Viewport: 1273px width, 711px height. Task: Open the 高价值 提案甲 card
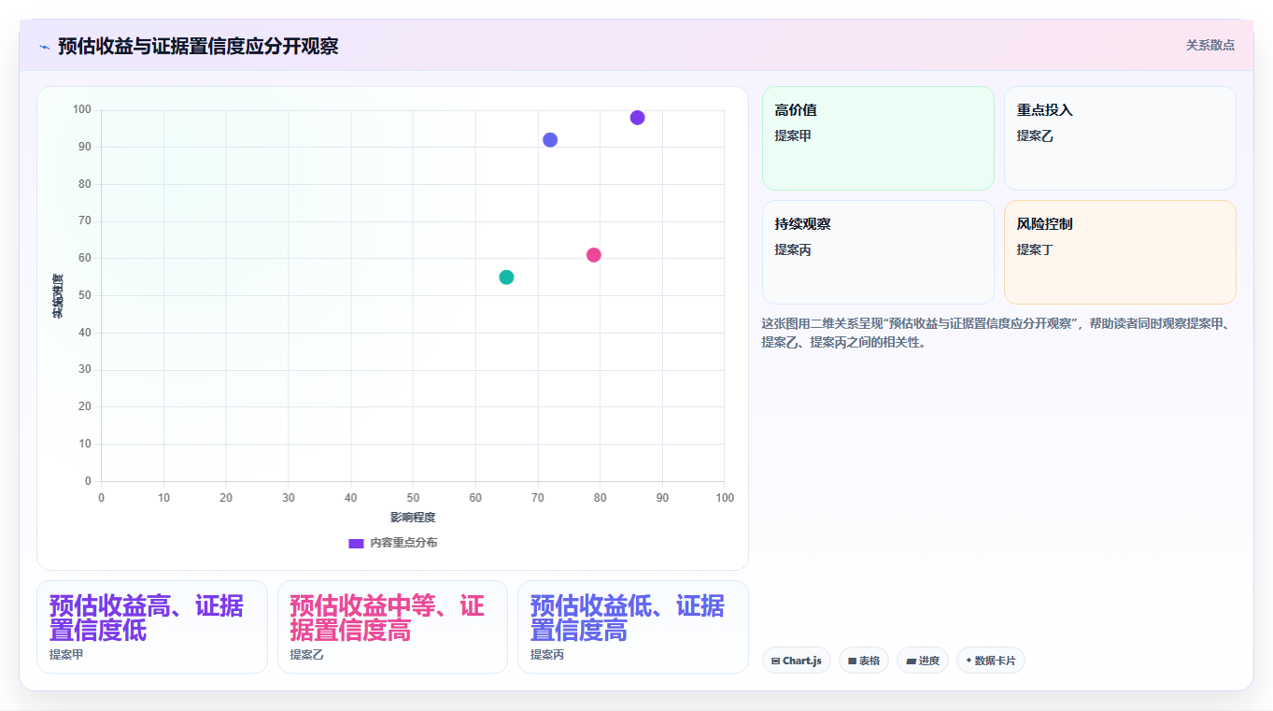pyautogui.click(x=878, y=138)
